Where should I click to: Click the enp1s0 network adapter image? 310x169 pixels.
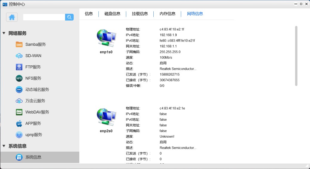tap(106, 38)
